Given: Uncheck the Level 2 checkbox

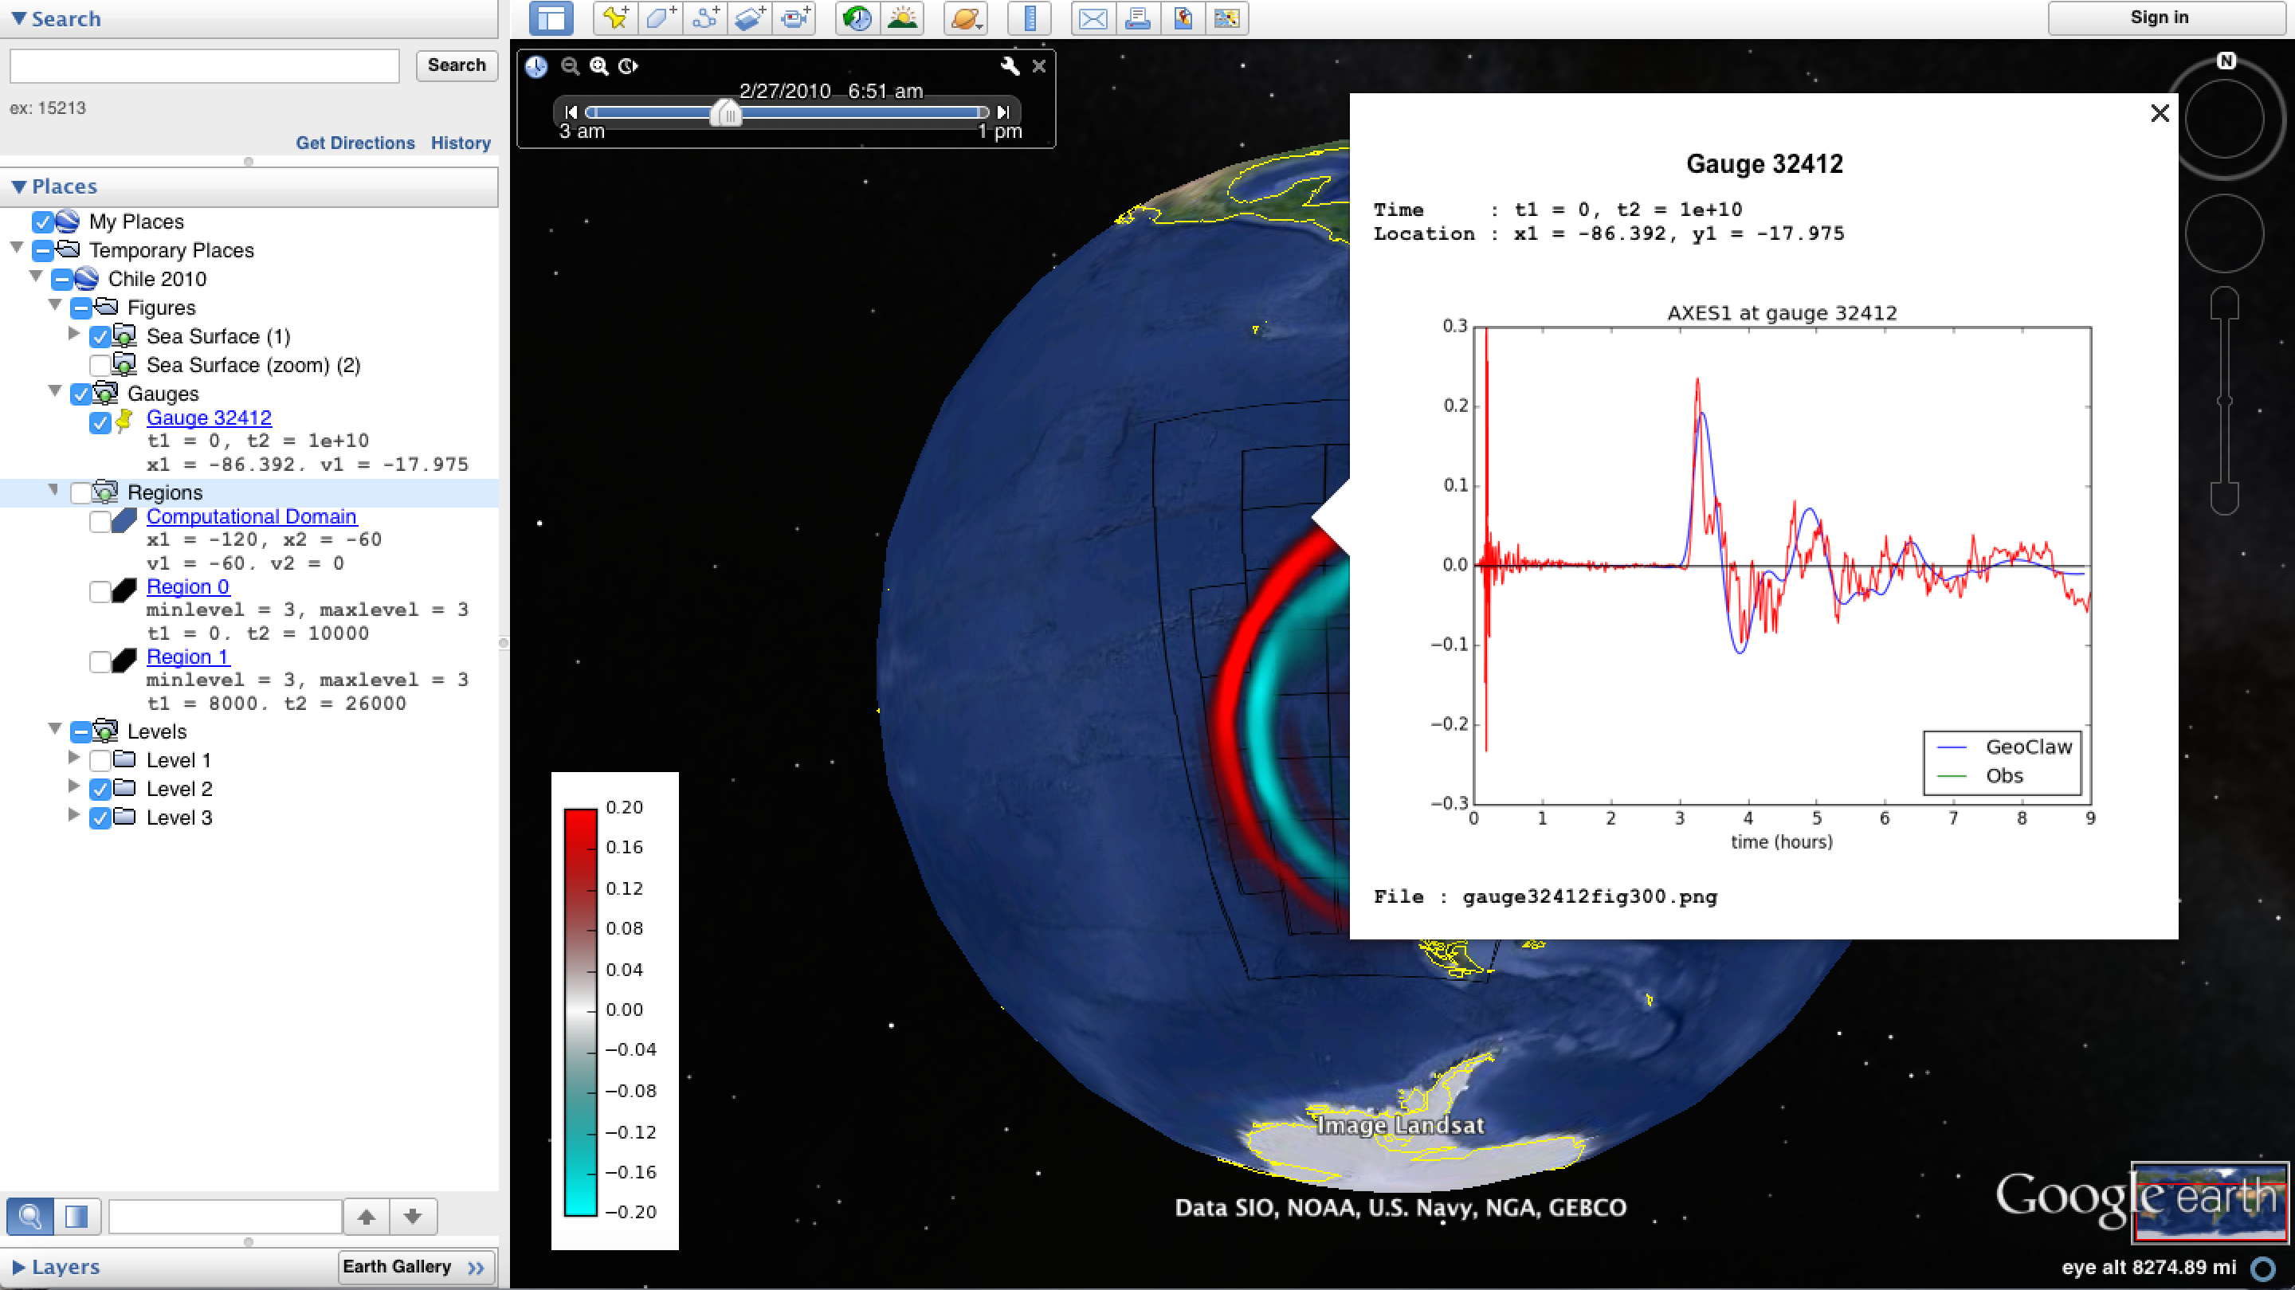Looking at the screenshot, I should pyautogui.click(x=100, y=790).
